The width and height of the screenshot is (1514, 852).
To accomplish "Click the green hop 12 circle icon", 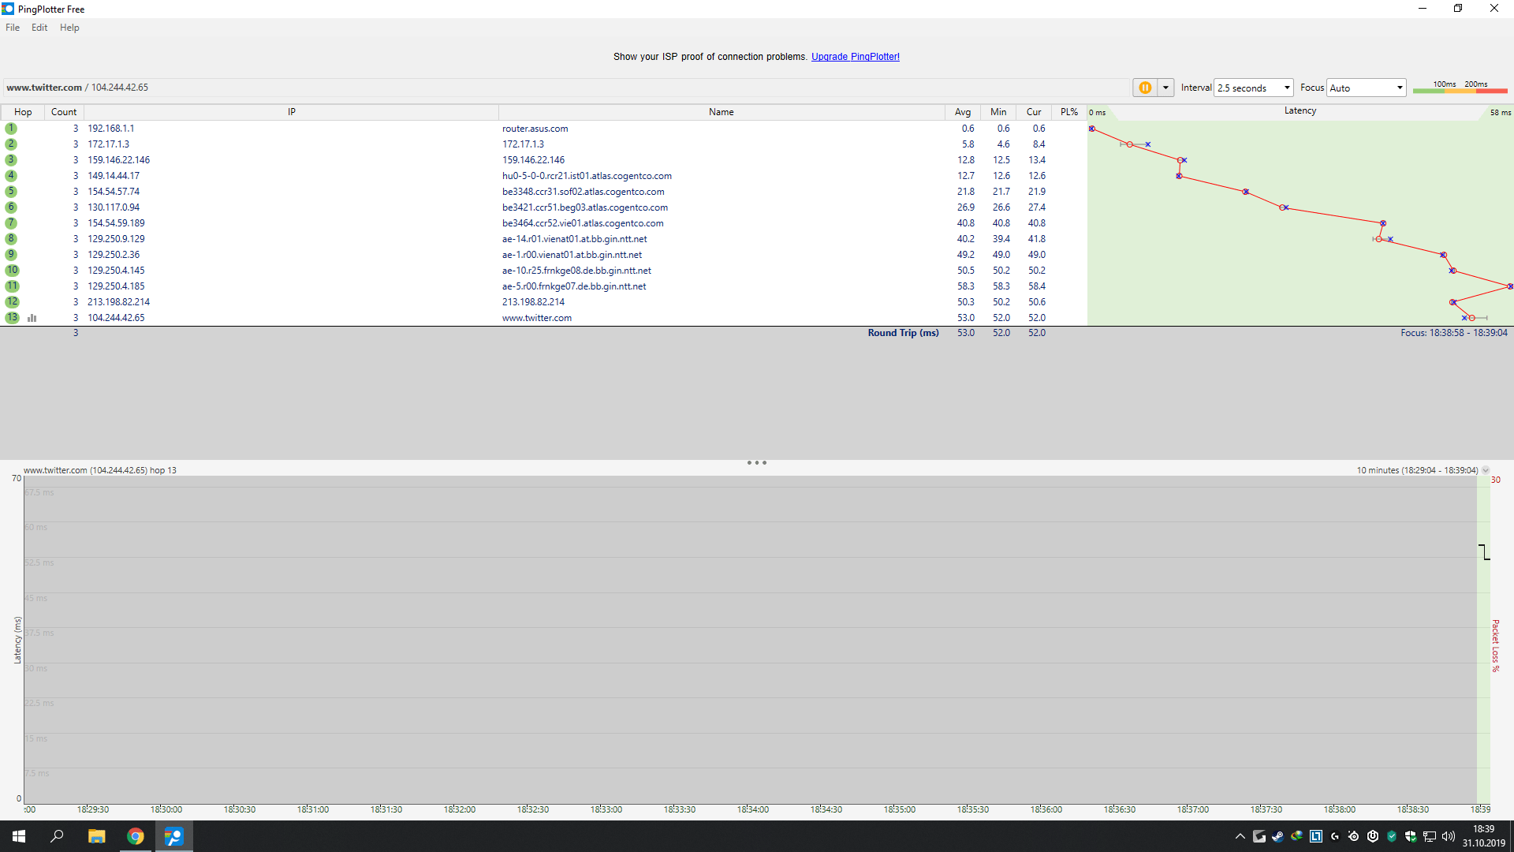I will (12, 302).
